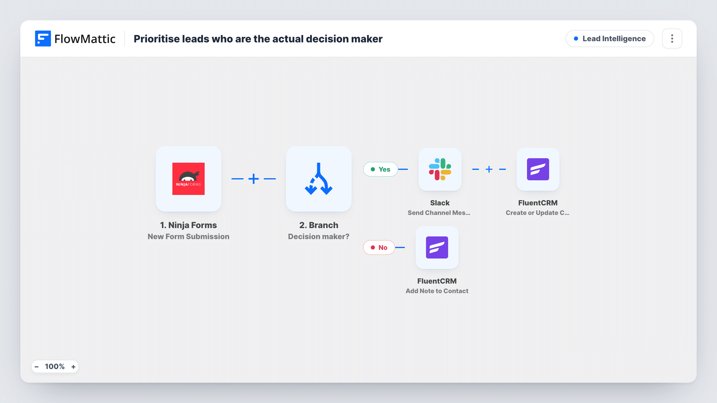Open the Ninja Forms trigger node

coord(189,179)
